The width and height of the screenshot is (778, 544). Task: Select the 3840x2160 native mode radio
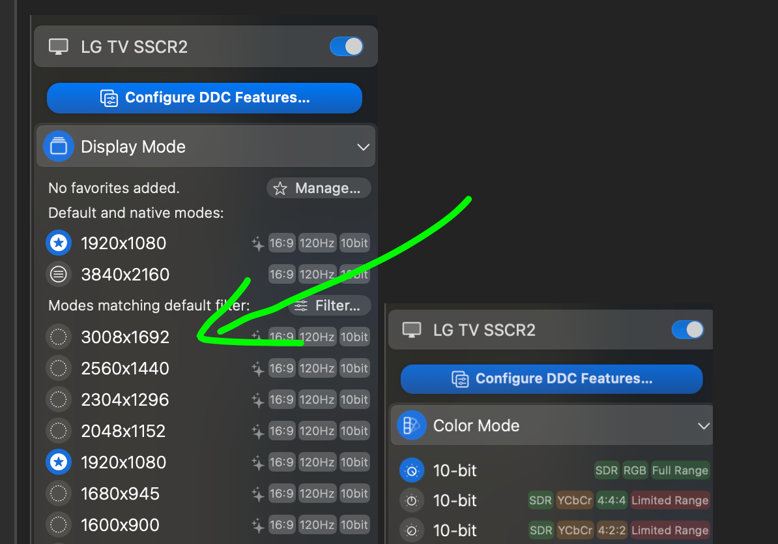(x=59, y=274)
